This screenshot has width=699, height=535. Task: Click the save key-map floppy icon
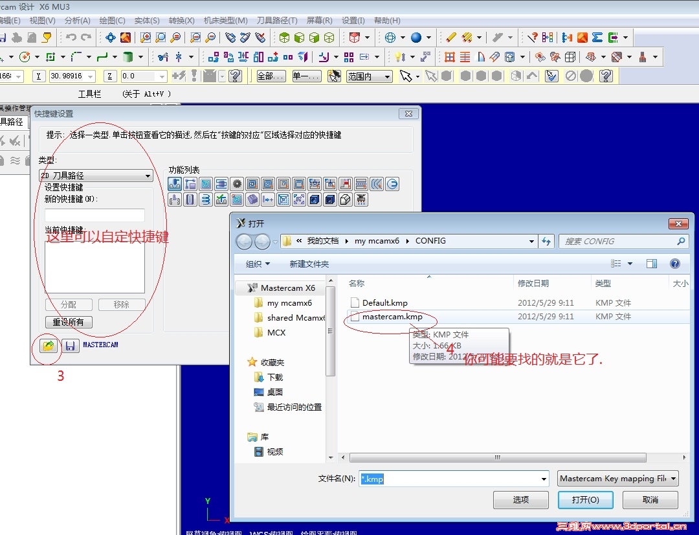(70, 345)
